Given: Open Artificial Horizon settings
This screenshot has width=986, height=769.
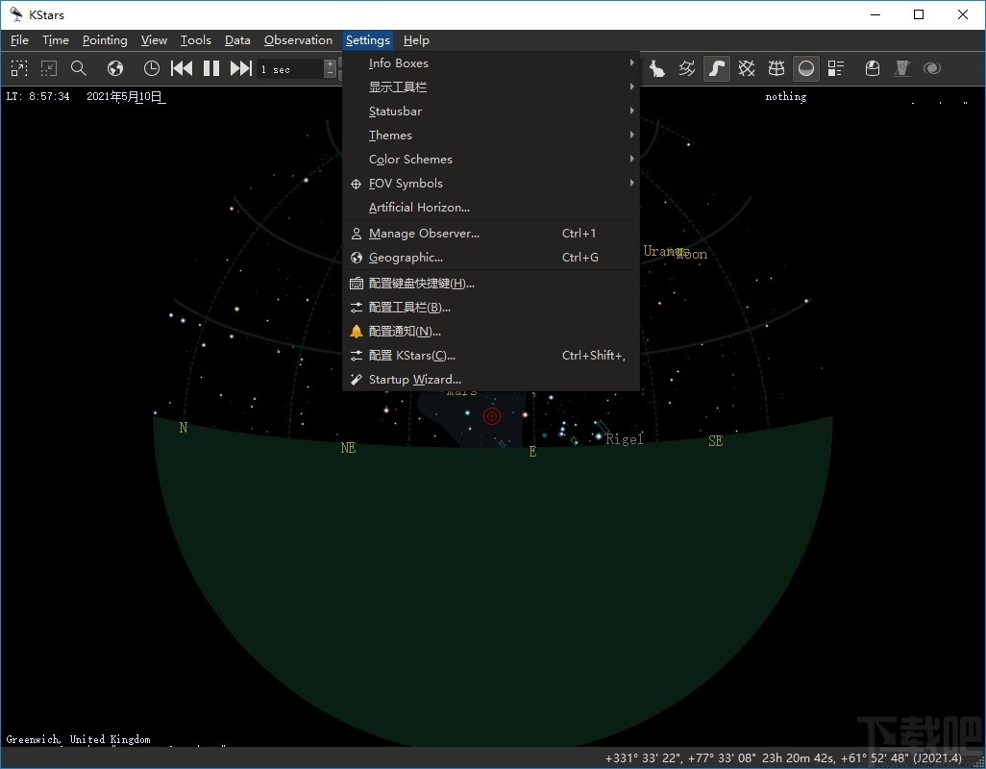Looking at the screenshot, I should point(419,208).
